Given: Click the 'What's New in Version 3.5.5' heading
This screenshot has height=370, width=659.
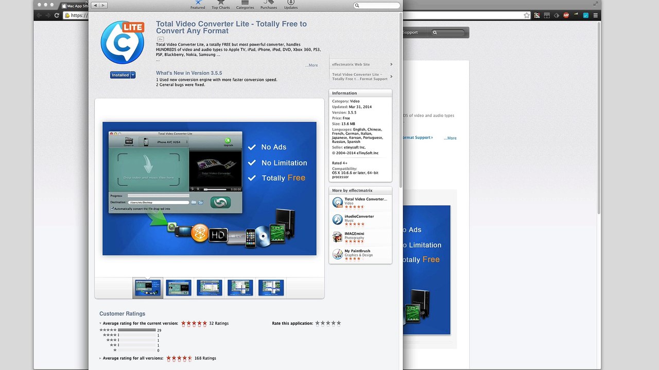Looking at the screenshot, I should coord(189,73).
